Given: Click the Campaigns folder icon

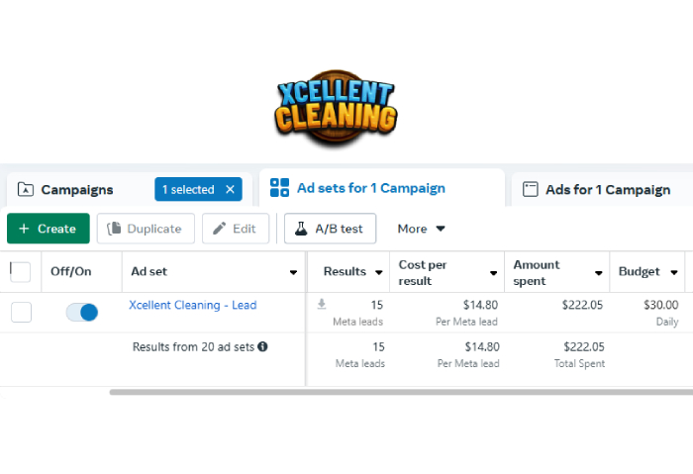Looking at the screenshot, I should click(x=25, y=190).
